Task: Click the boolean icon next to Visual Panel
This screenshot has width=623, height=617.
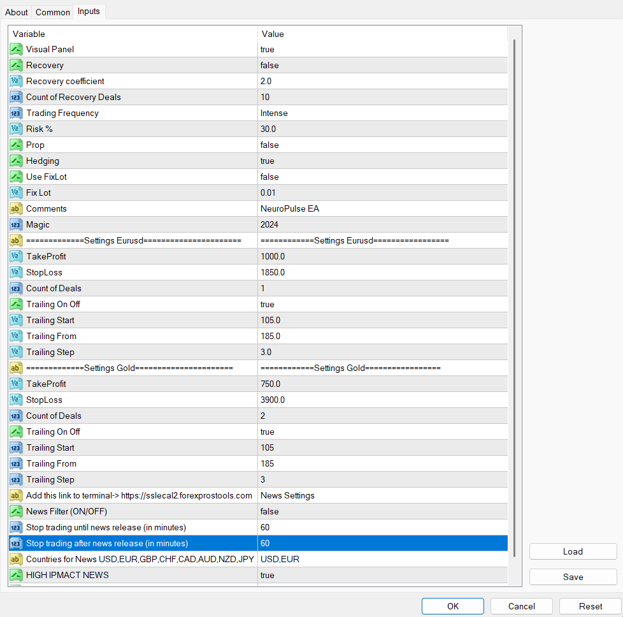Action: click(x=16, y=49)
